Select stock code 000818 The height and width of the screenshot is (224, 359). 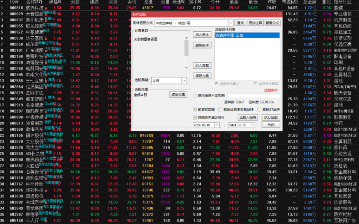(16, 8)
